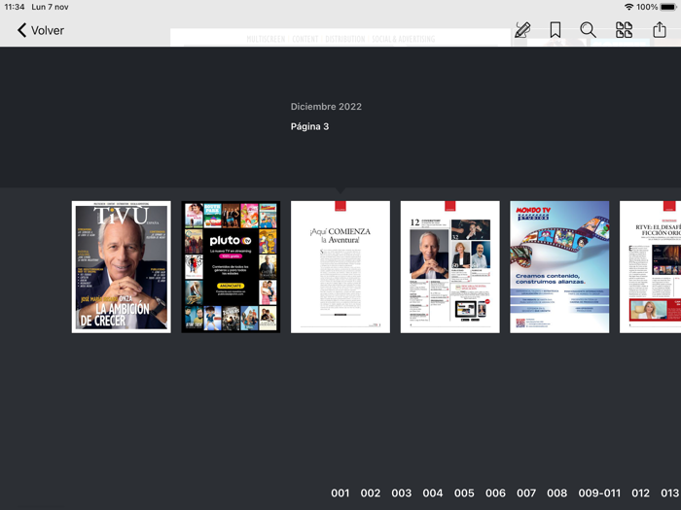The width and height of the screenshot is (681, 510).
Task: Open search with the magnifier icon
Action: (x=589, y=30)
